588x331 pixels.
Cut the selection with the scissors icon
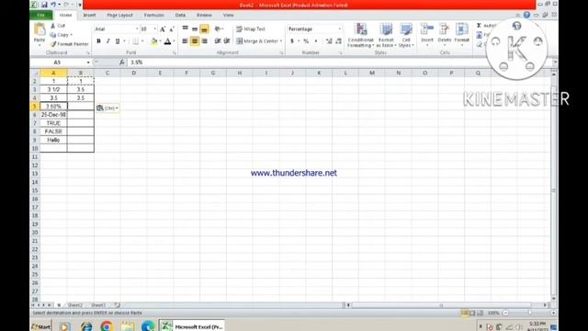53,26
